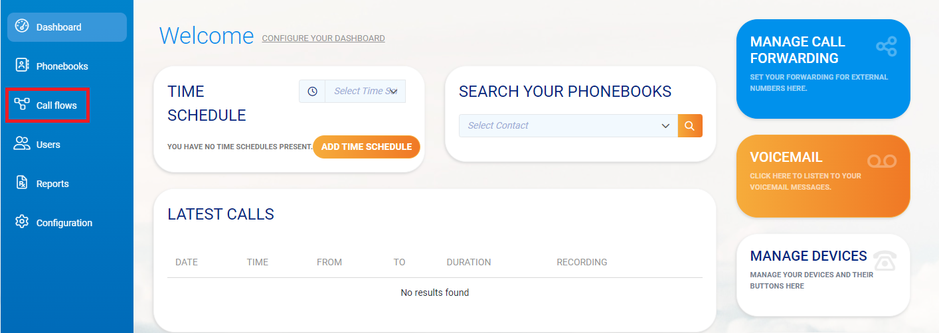Open Configuration from the sidebar
Screen dimensions: 939x333
point(64,223)
